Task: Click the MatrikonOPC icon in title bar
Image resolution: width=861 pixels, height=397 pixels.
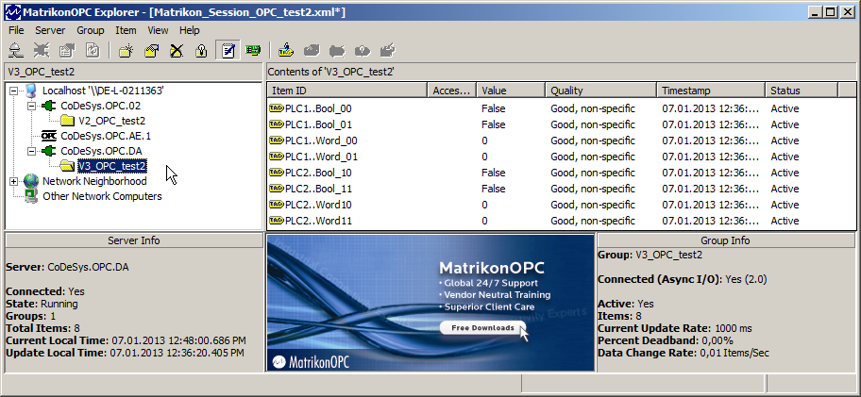Action: tap(11, 12)
